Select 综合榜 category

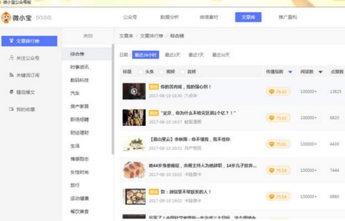click(87, 54)
